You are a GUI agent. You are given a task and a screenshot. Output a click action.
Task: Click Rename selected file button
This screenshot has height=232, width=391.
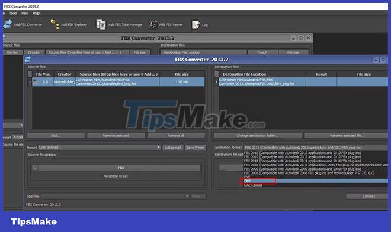tap(347, 135)
